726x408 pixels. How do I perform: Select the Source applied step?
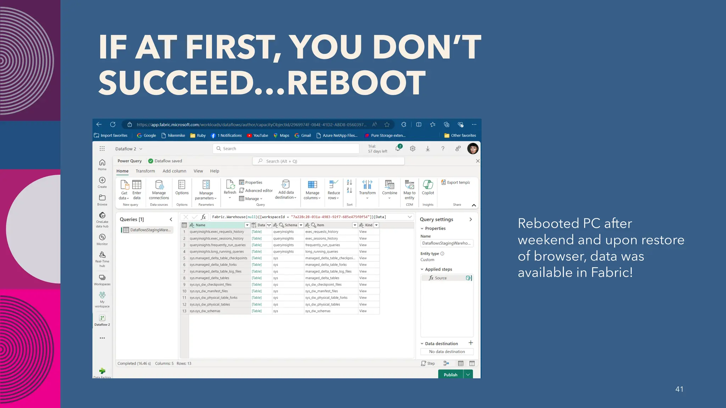pos(447,278)
